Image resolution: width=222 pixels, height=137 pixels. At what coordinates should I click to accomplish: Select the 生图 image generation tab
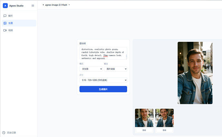[19, 23]
